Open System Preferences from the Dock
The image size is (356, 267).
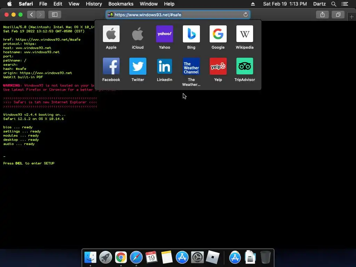197,257
